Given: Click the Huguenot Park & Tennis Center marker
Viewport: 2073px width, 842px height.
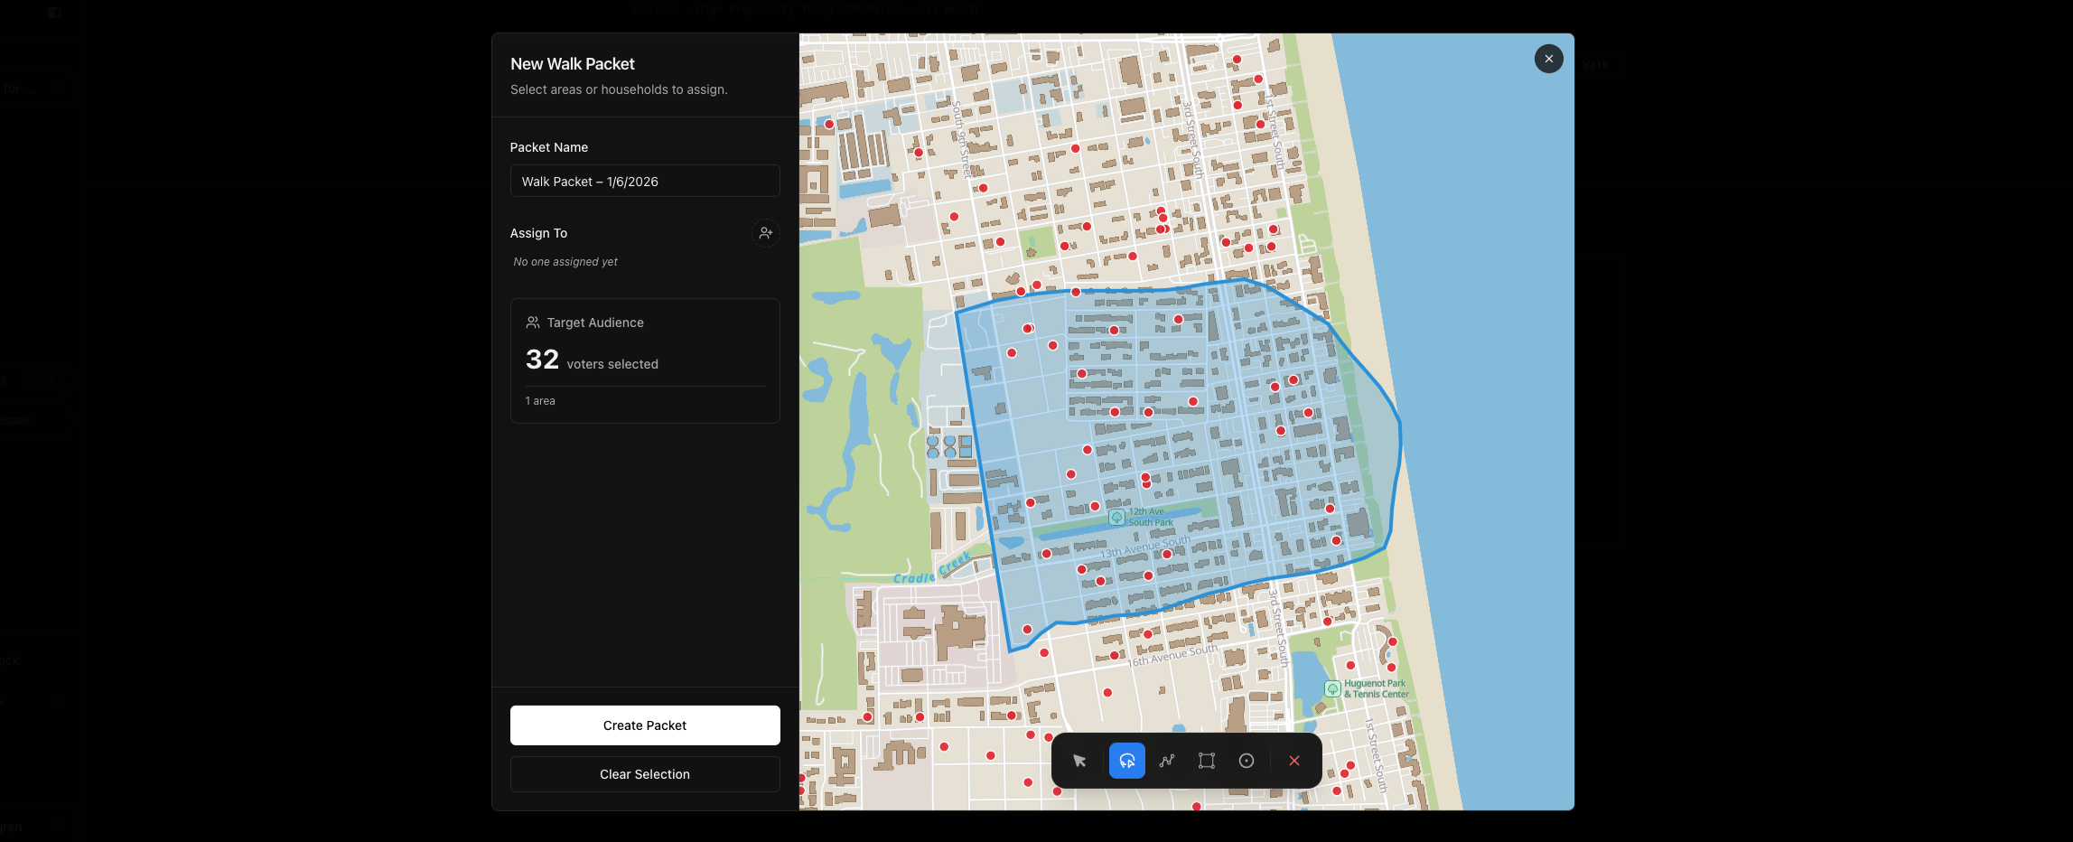Looking at the screenshot, I should pyautogui.click(x=1333, y=688).
